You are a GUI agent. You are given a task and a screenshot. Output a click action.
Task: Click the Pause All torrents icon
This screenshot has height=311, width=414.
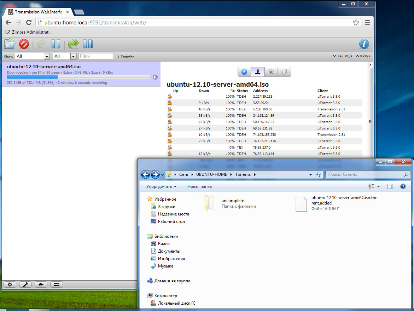point(88,44)
